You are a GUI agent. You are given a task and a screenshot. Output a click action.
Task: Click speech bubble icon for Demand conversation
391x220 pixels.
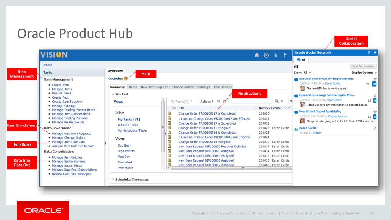[x=296, y=96]
